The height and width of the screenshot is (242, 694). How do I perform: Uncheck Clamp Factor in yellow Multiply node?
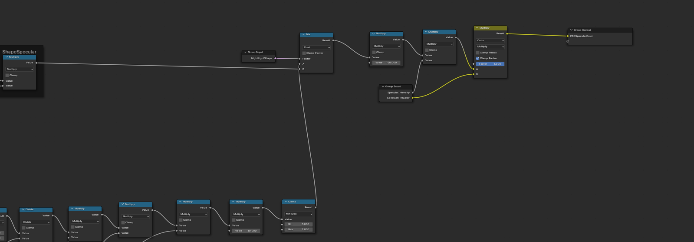[x=478, y=58]
